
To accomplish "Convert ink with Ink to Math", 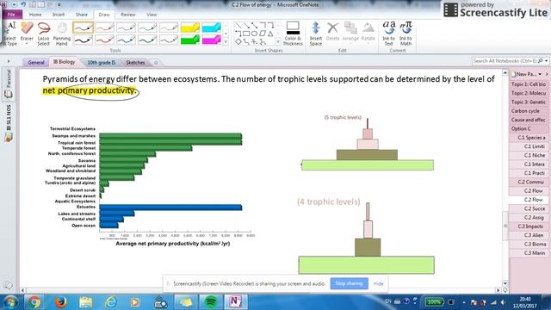I will 406,34.
